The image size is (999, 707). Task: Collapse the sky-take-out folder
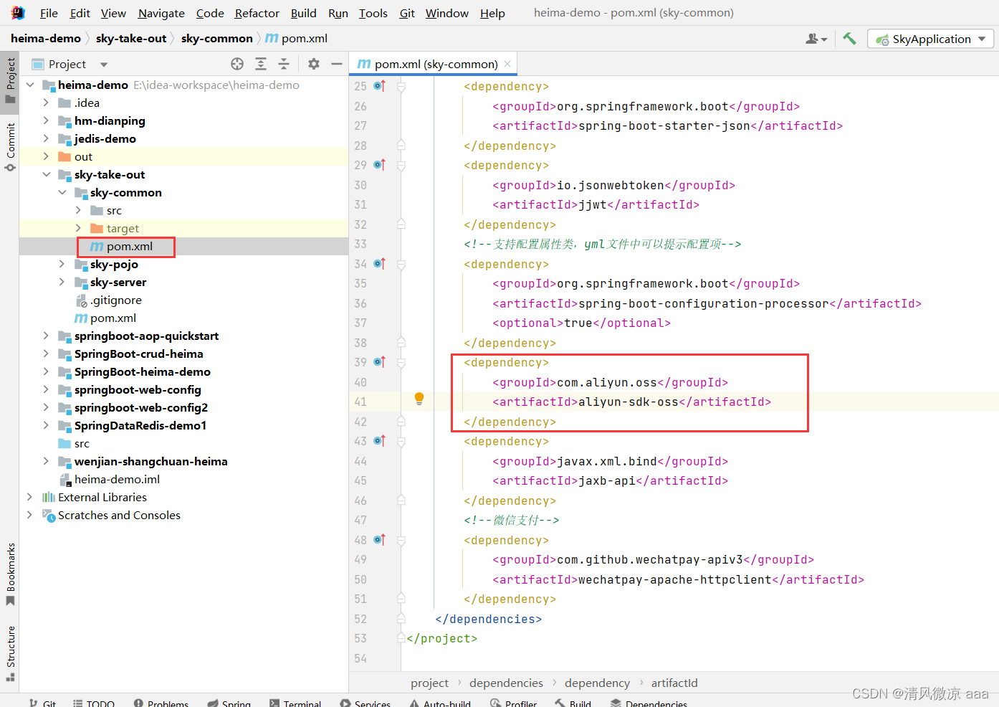click(46, 174)
